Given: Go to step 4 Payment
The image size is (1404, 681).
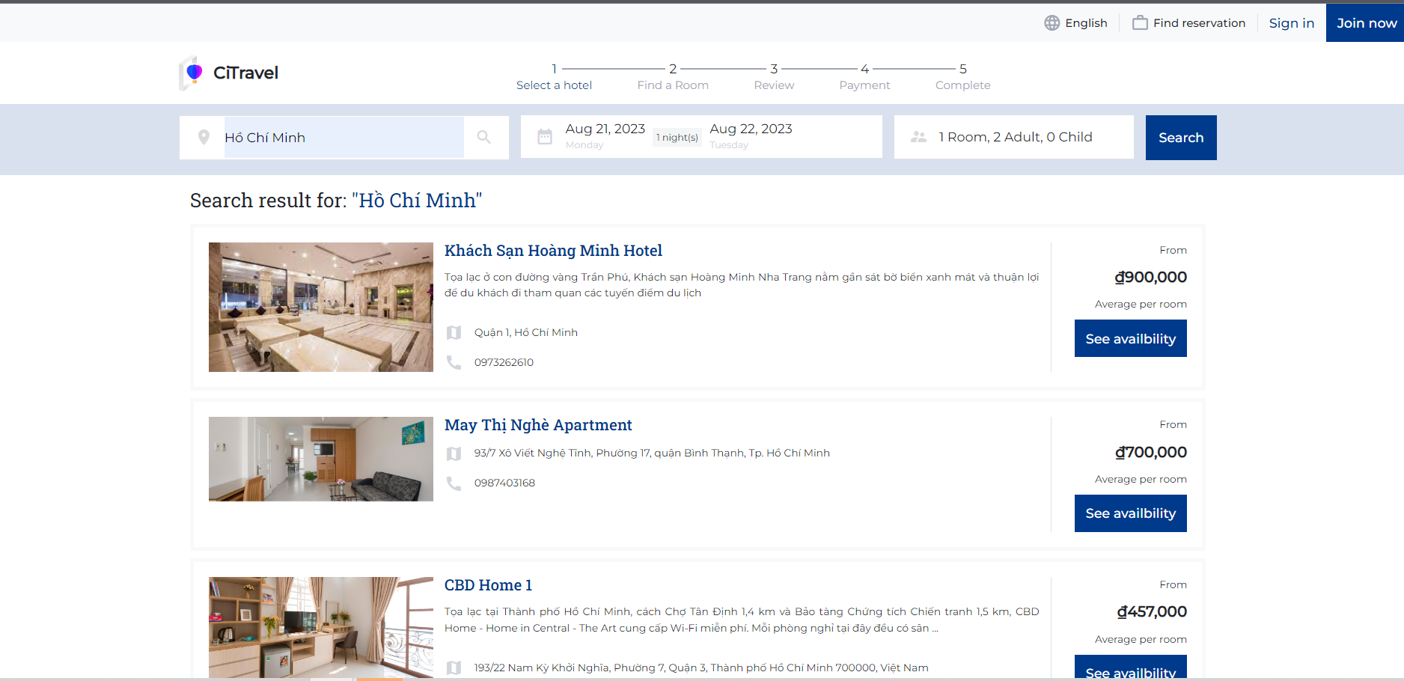Looking at the screenshot, I should tap(864, 76).
